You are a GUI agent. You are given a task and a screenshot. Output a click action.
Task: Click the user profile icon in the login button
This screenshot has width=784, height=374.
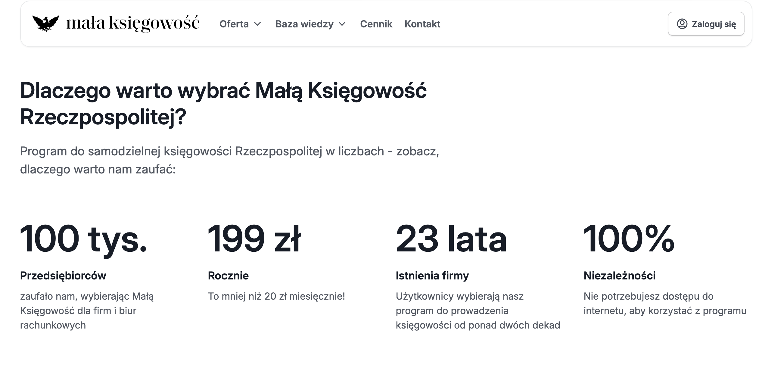pyautogui.click(x=682, y=24)
